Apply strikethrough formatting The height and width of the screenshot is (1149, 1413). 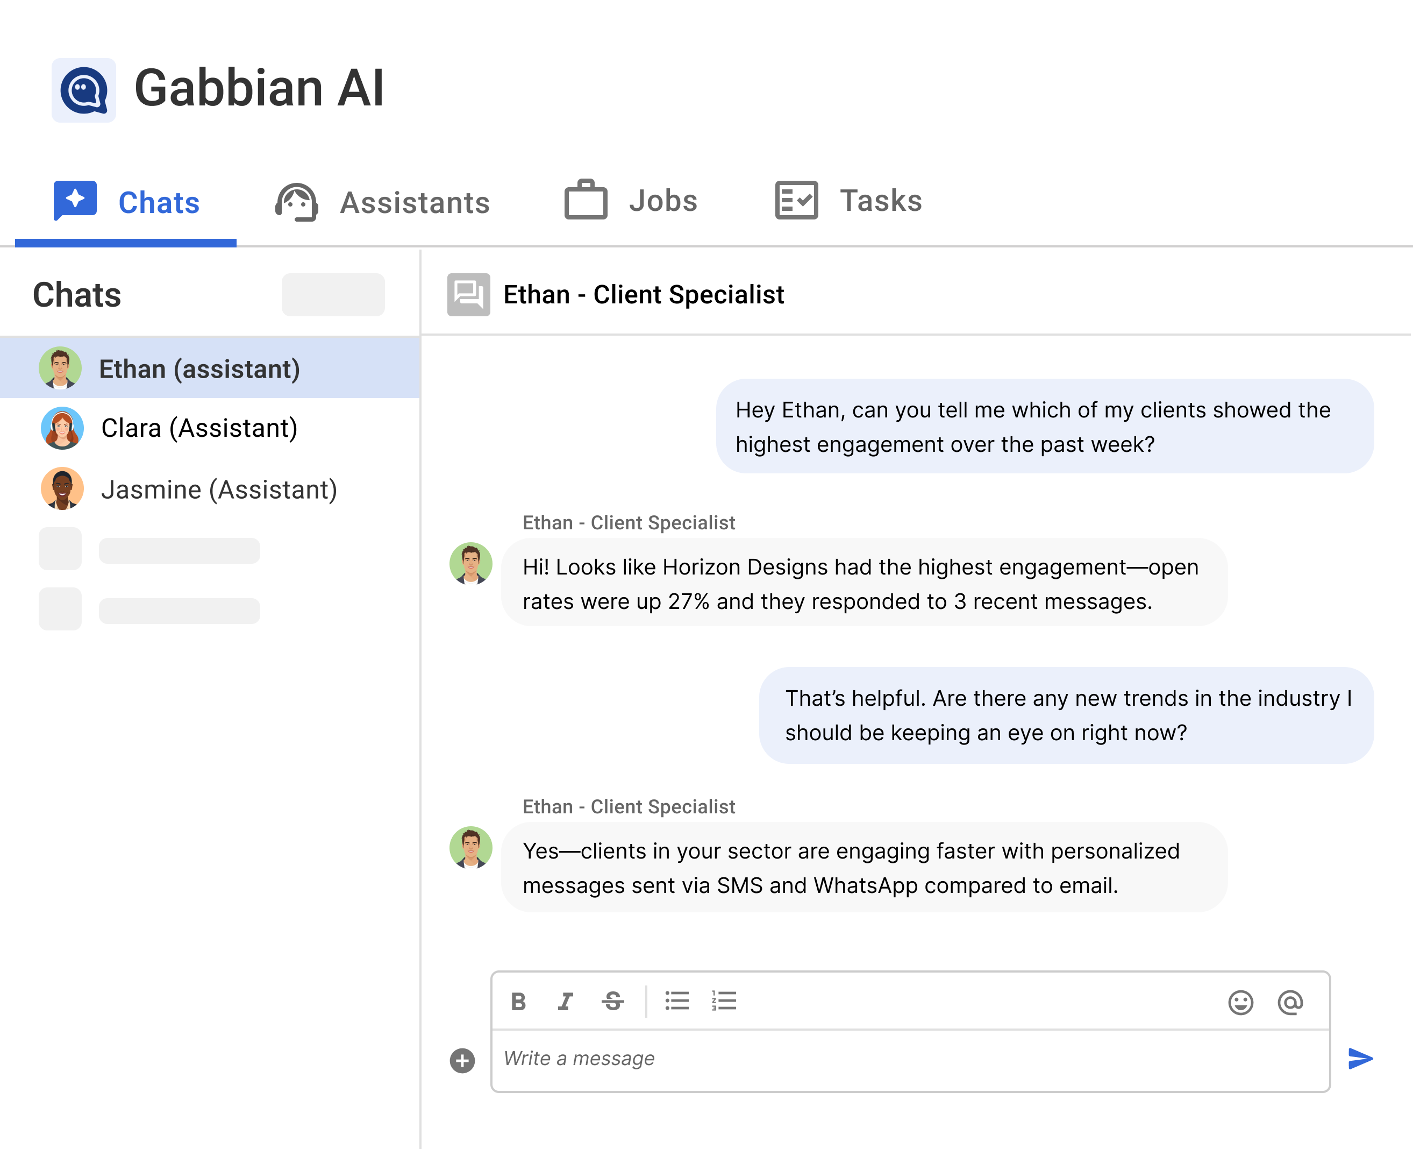[612, 1002]
